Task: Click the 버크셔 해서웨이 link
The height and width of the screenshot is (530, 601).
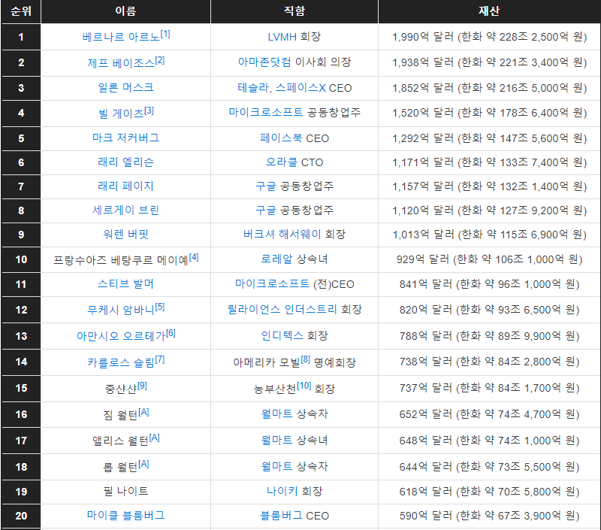Action: click(282, 234)
